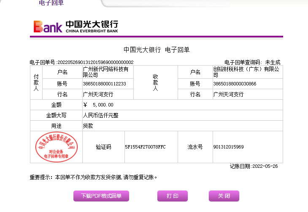Click the 下载PDF格式回单 button
The height and width of the screenshot is (212, 308).
pyautogui.click(x=101, y=196)
